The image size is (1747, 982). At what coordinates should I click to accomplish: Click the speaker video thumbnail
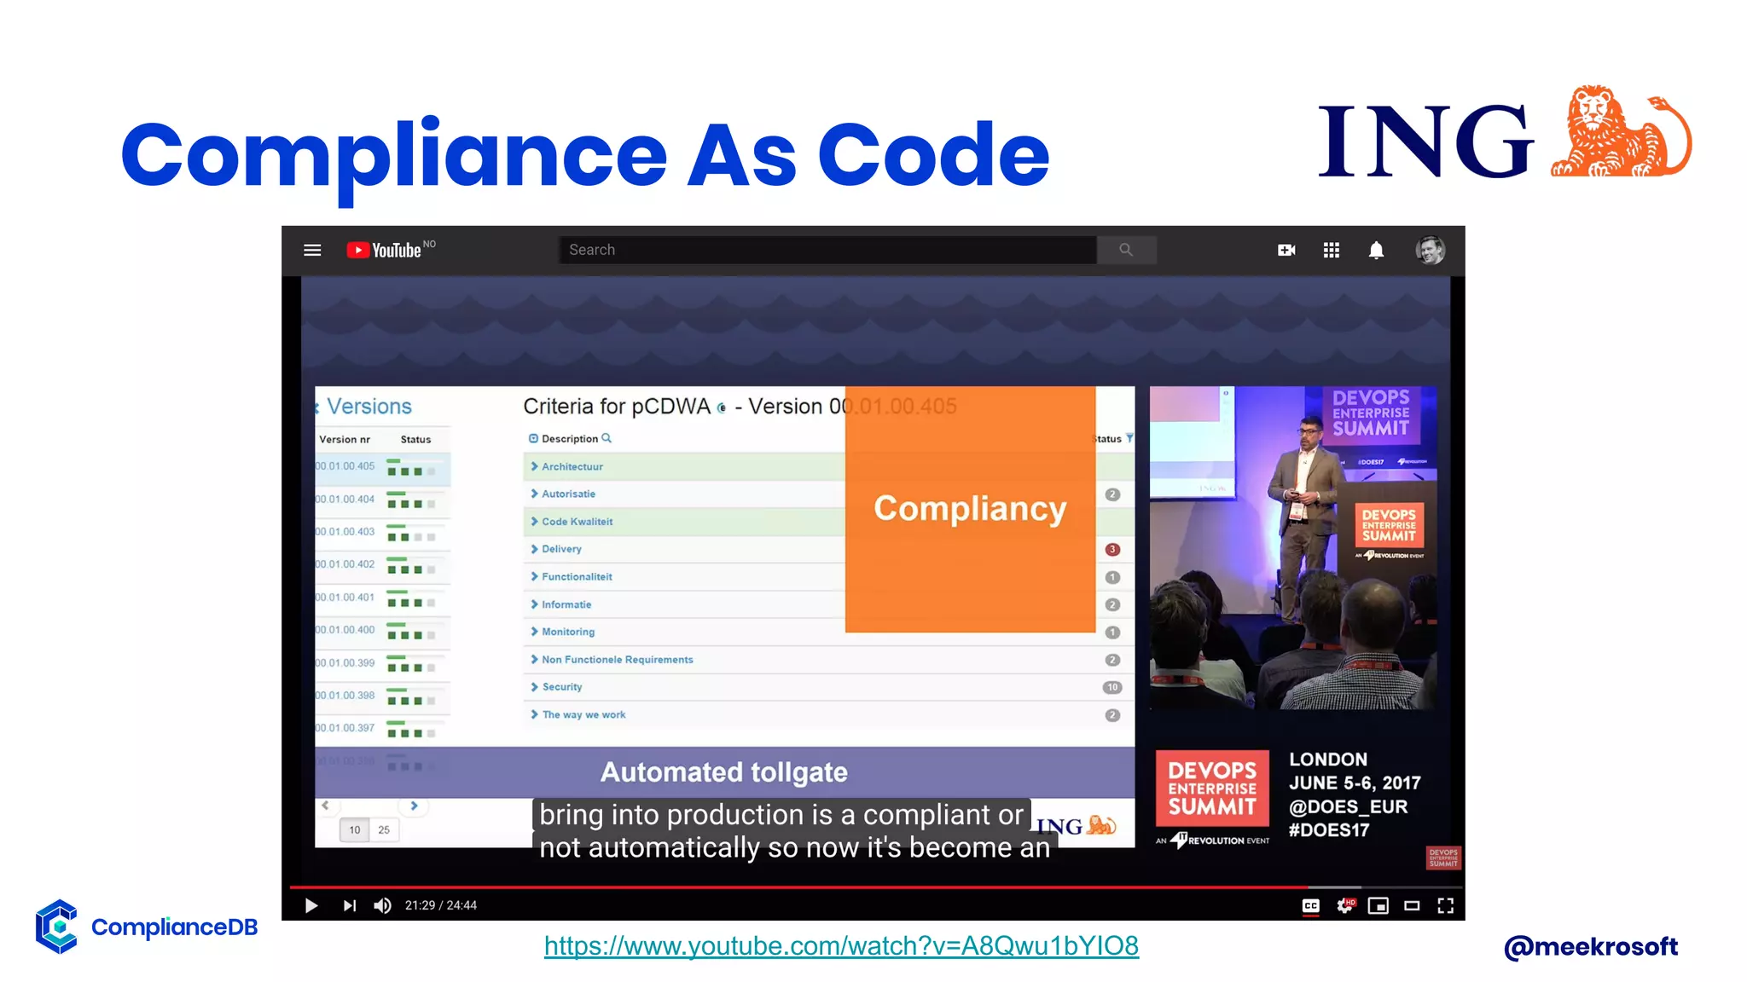(x=1293, y=548)
